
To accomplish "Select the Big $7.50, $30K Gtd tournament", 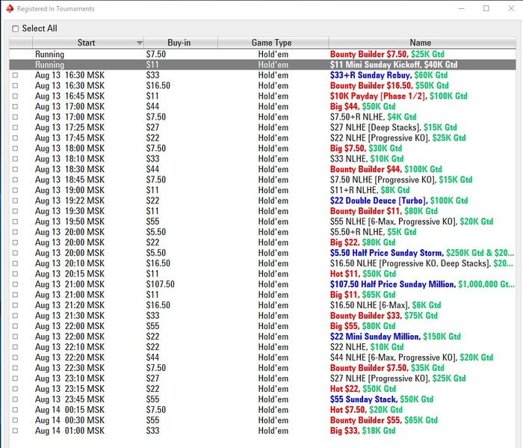I will pos(262,149).
